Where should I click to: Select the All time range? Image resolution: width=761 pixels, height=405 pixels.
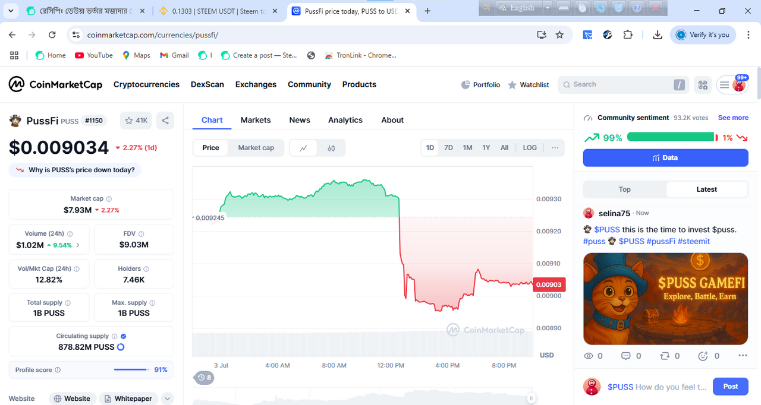[504, 148]
